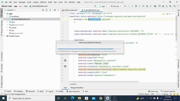Go to previous highlighted error arrow
This screenshot has width=180, height=101.
[x=172, y=14]
